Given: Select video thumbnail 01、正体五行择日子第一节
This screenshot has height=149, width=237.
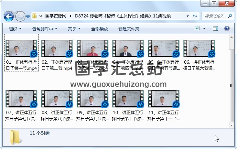Looking at the screenshot, I should 21,48.
